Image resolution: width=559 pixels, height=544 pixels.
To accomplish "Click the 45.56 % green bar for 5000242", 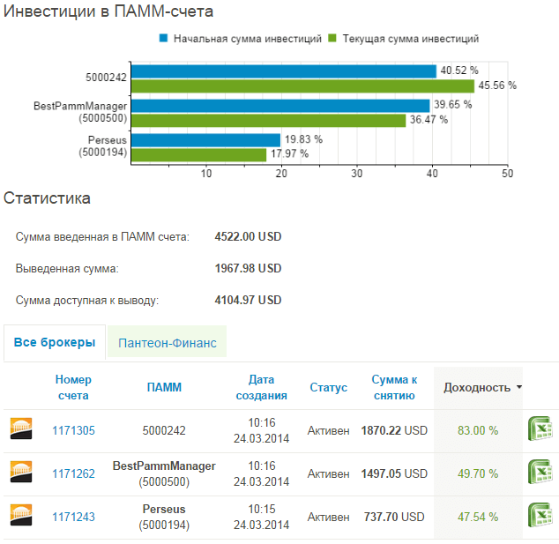I will click(x=302, y=86).
